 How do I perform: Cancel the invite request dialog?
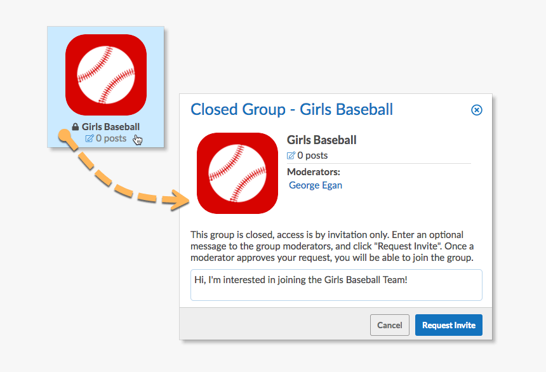[389, 325]
